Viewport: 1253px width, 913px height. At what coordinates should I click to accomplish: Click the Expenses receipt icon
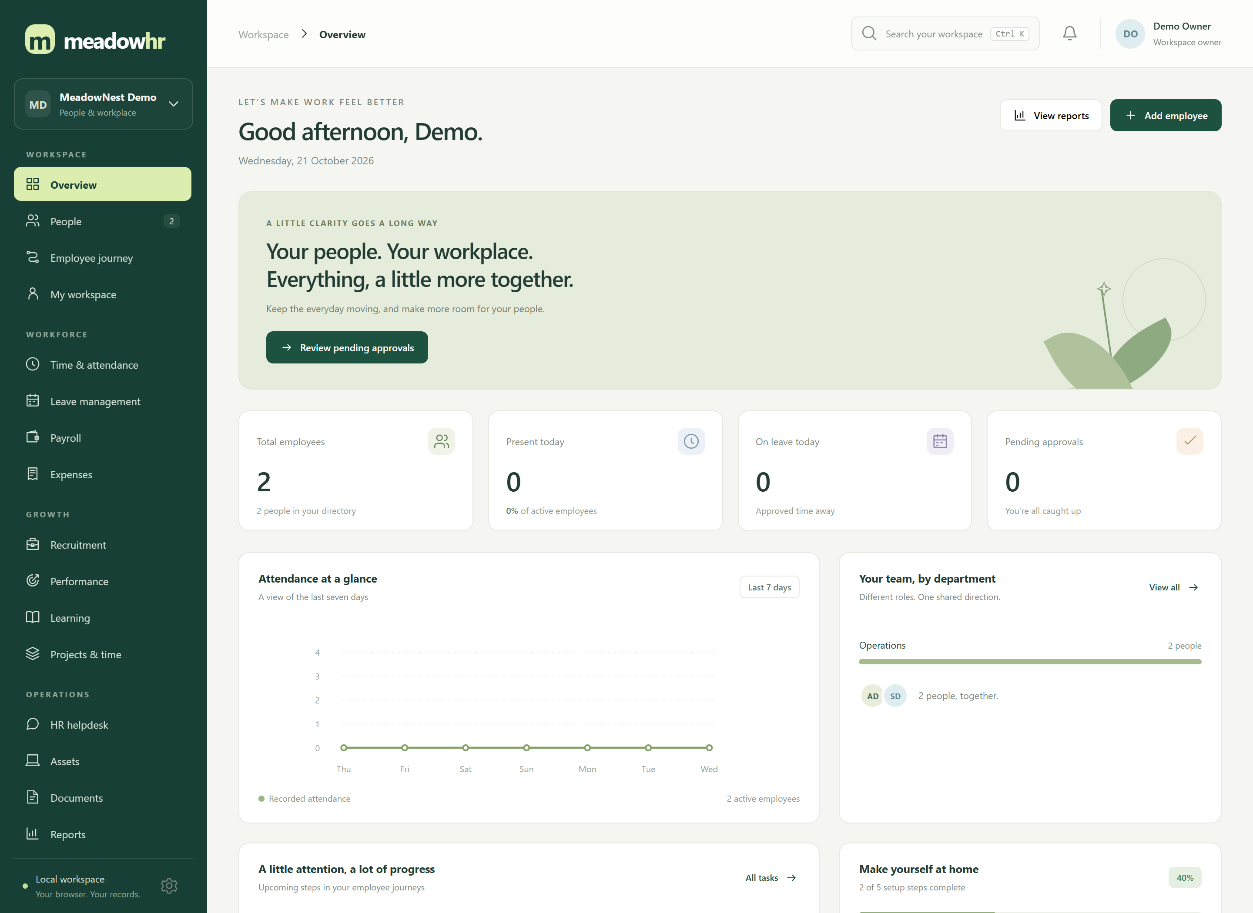tap(33, 473)
